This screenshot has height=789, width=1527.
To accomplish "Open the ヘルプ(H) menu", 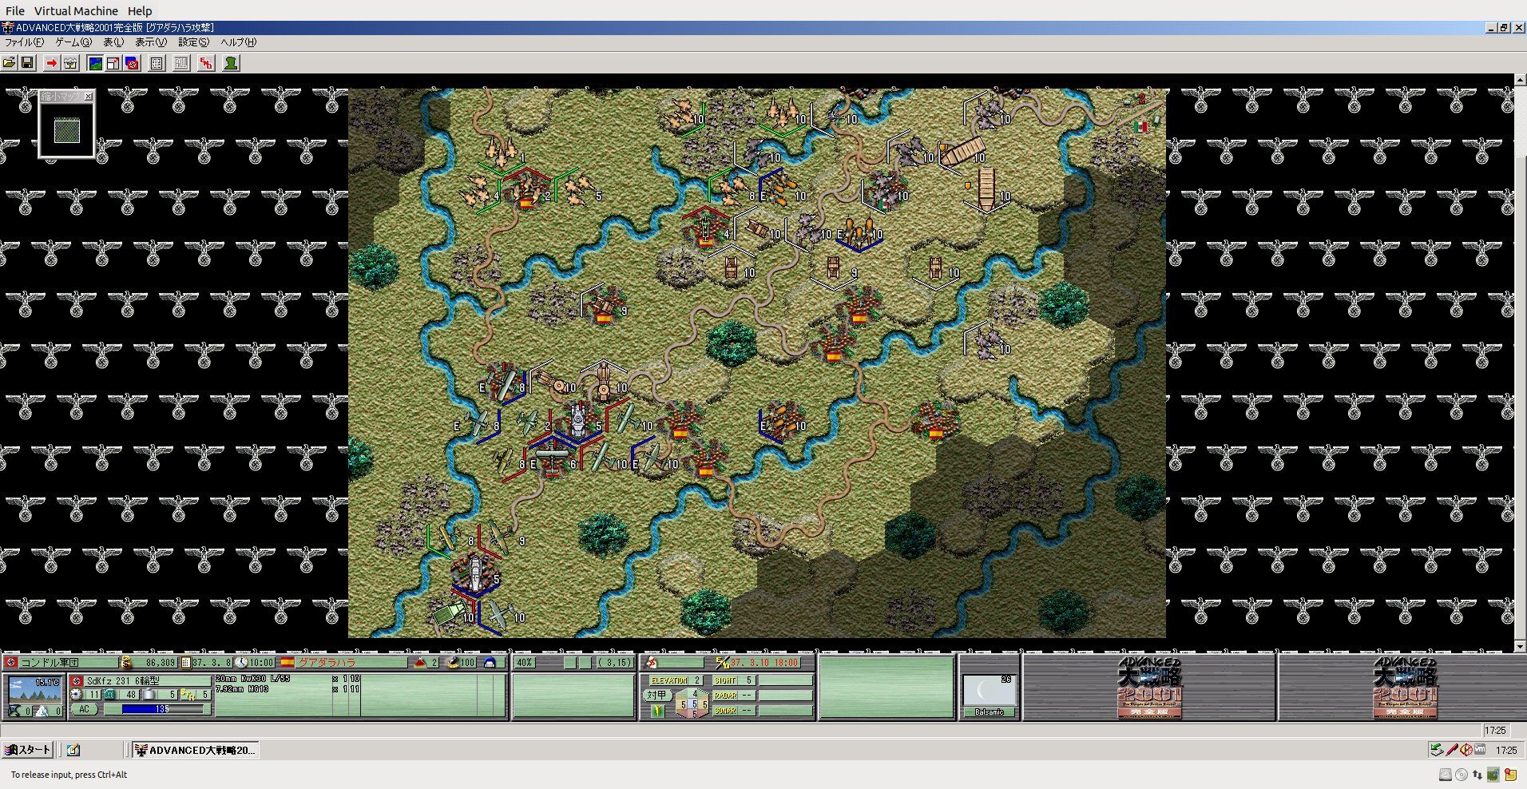I will tap(239, 42).
